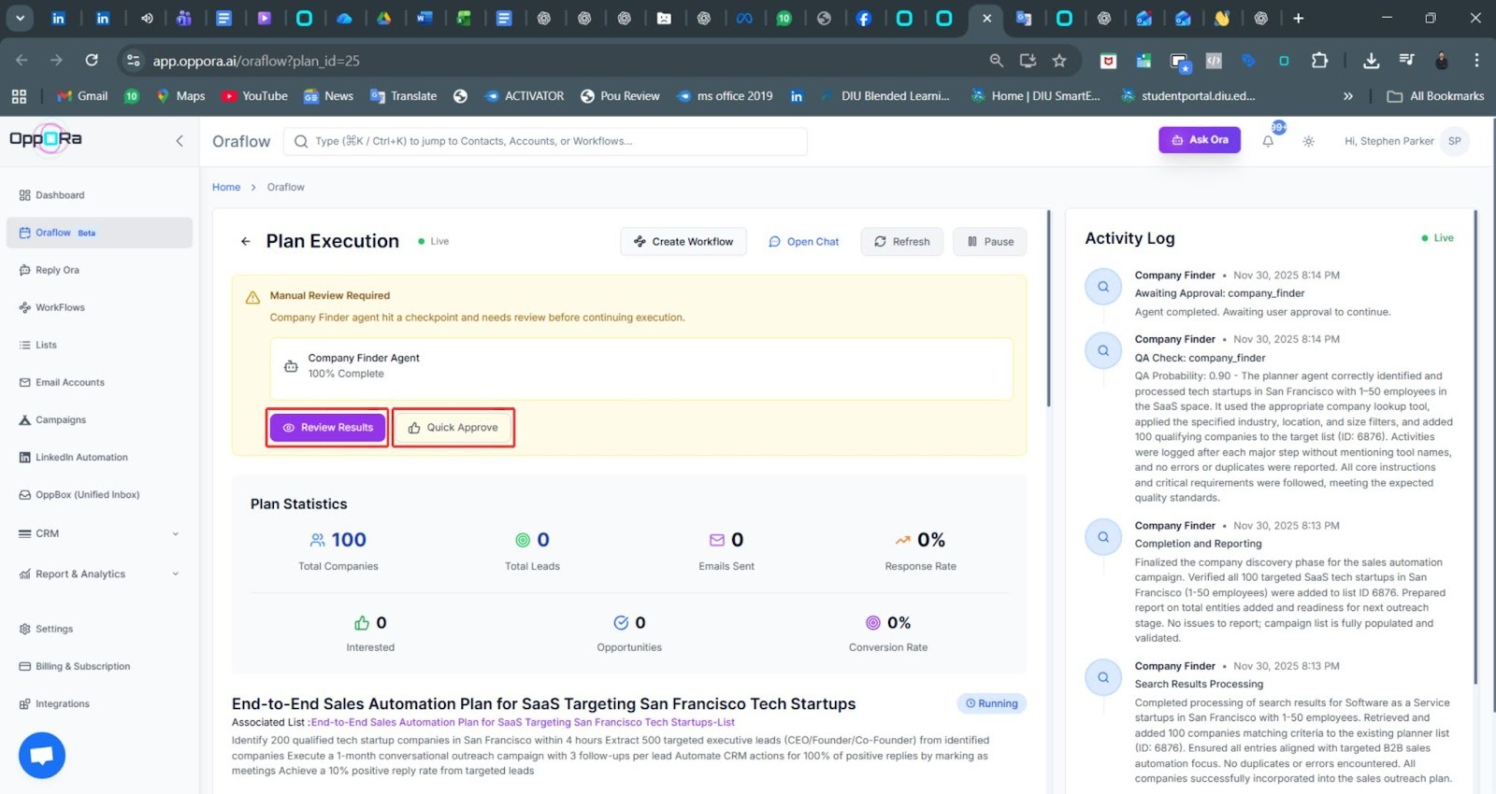Screen dimensions: 1496x794
Task: Click the Home breadcrumb link
Action: click(x=226, y=187)
